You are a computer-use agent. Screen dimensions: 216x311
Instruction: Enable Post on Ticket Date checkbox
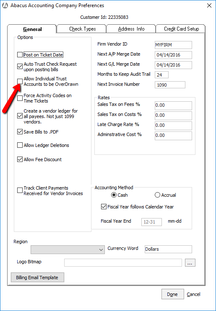point(20,54)
